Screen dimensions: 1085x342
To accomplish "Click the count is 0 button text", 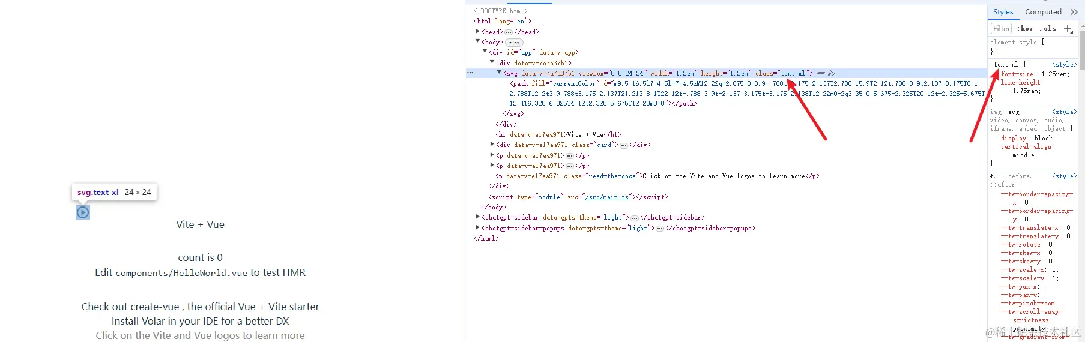I will click(x=200, y=257).
